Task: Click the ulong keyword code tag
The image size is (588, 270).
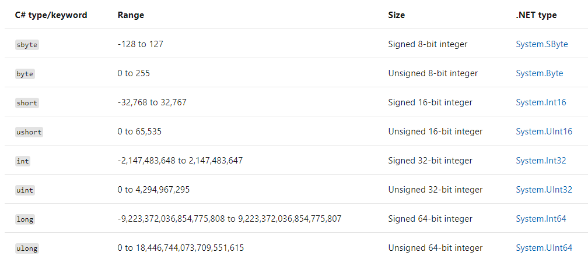Action: point(27,248)
